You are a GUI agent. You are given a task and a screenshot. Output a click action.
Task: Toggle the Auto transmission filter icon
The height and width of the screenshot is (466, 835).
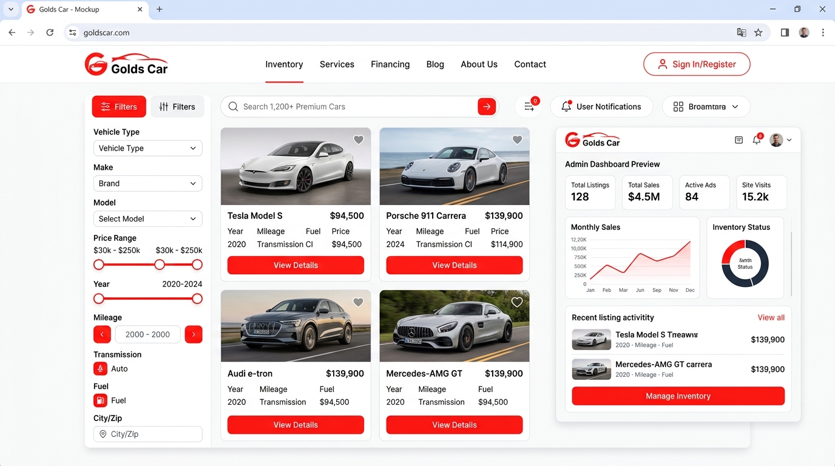click(x=100, y=369)
